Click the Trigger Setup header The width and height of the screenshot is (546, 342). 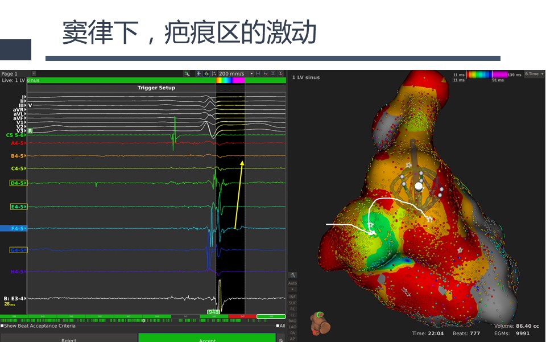pyautogui.click(x=156, y=88)
